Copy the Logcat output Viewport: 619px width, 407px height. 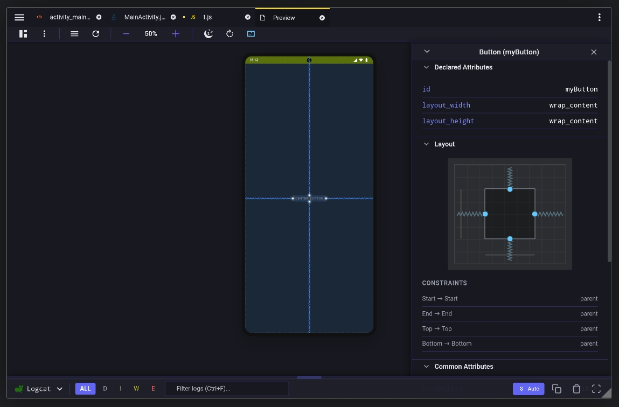coord(557,389)
